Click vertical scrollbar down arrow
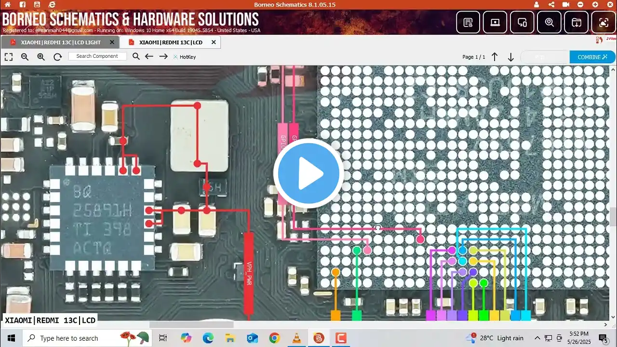This screenshot has width=617, height=347. pos(613,317)
